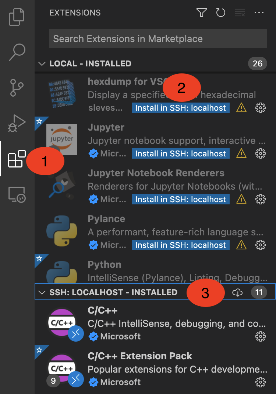Image resolution: width=276 pixels, height=394 pixels.
Task: Select the hexdump for VSCode extension title
Action: point(127,82)
